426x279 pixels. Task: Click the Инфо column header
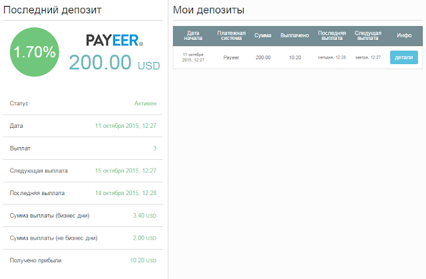coord(404,35)
